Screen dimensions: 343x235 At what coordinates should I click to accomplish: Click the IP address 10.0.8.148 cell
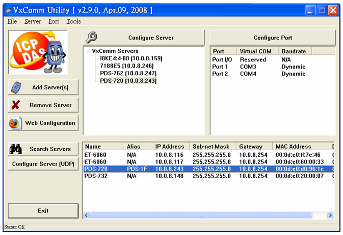169,176
